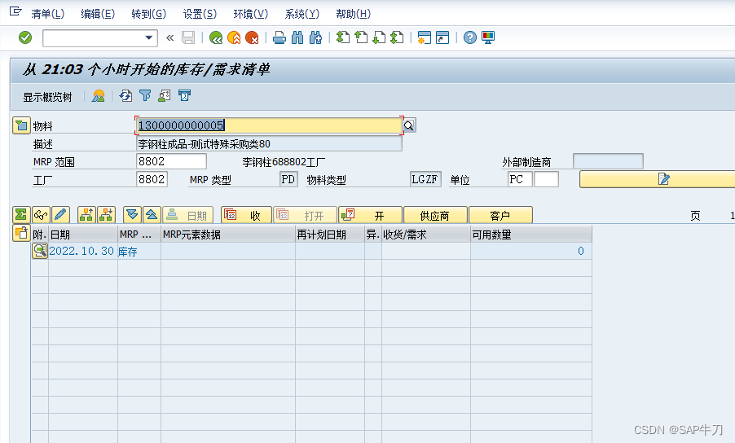This screenshot has width=735, height=443.
Task: Click the 收 button
Action: click(246, 215)
